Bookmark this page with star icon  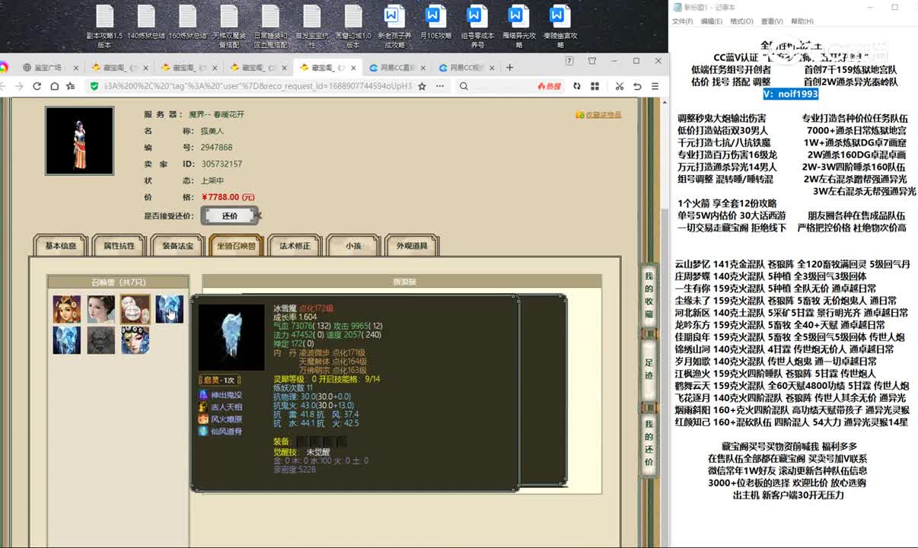[422, 86]
